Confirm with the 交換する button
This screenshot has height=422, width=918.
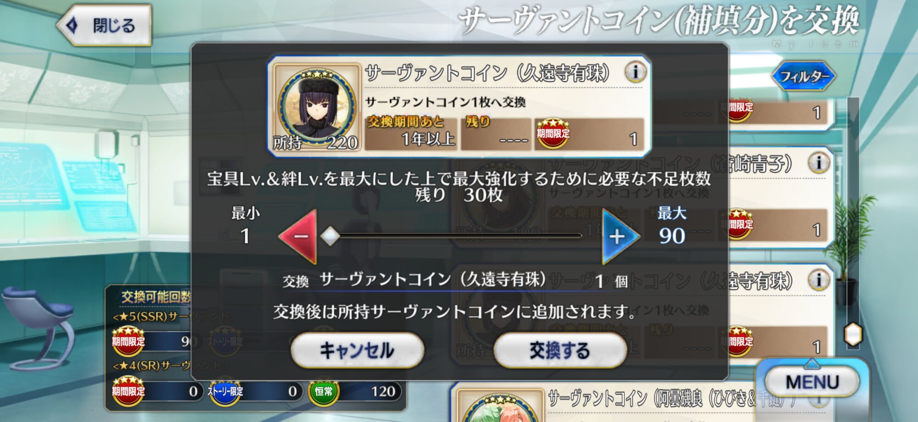click(x=560, y=350)
